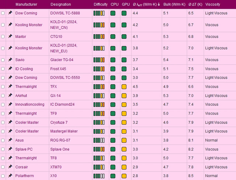The width and height of the screenshot is (236, 180).
Task: Pin the Polartherm X10 row
Action: [10, 176]
